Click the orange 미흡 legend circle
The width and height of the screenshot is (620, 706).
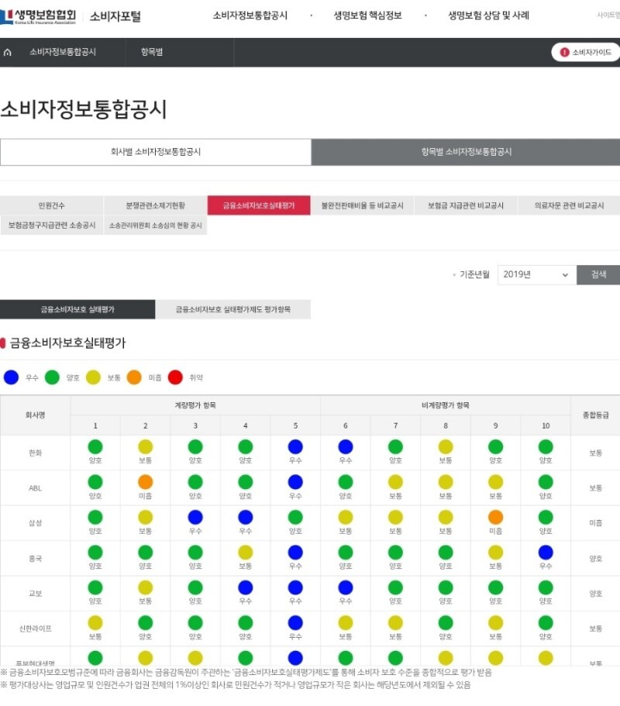click(x=134, y=377)
